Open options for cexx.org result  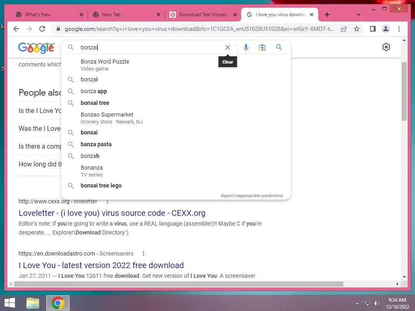pos(107,202)
